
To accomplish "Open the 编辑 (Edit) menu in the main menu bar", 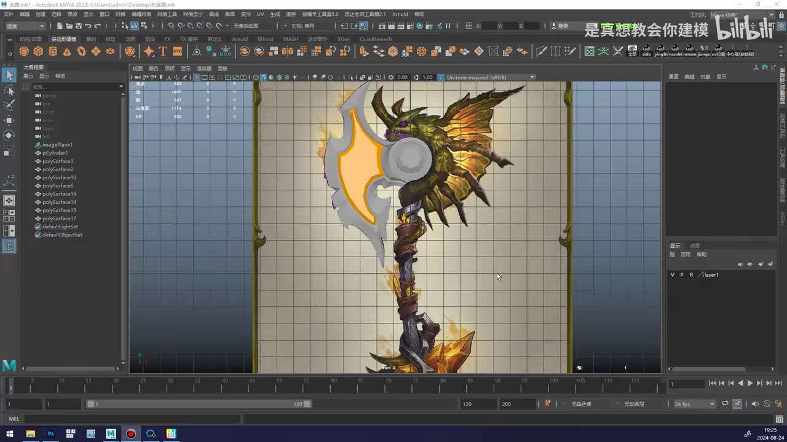I will (25, 14).
